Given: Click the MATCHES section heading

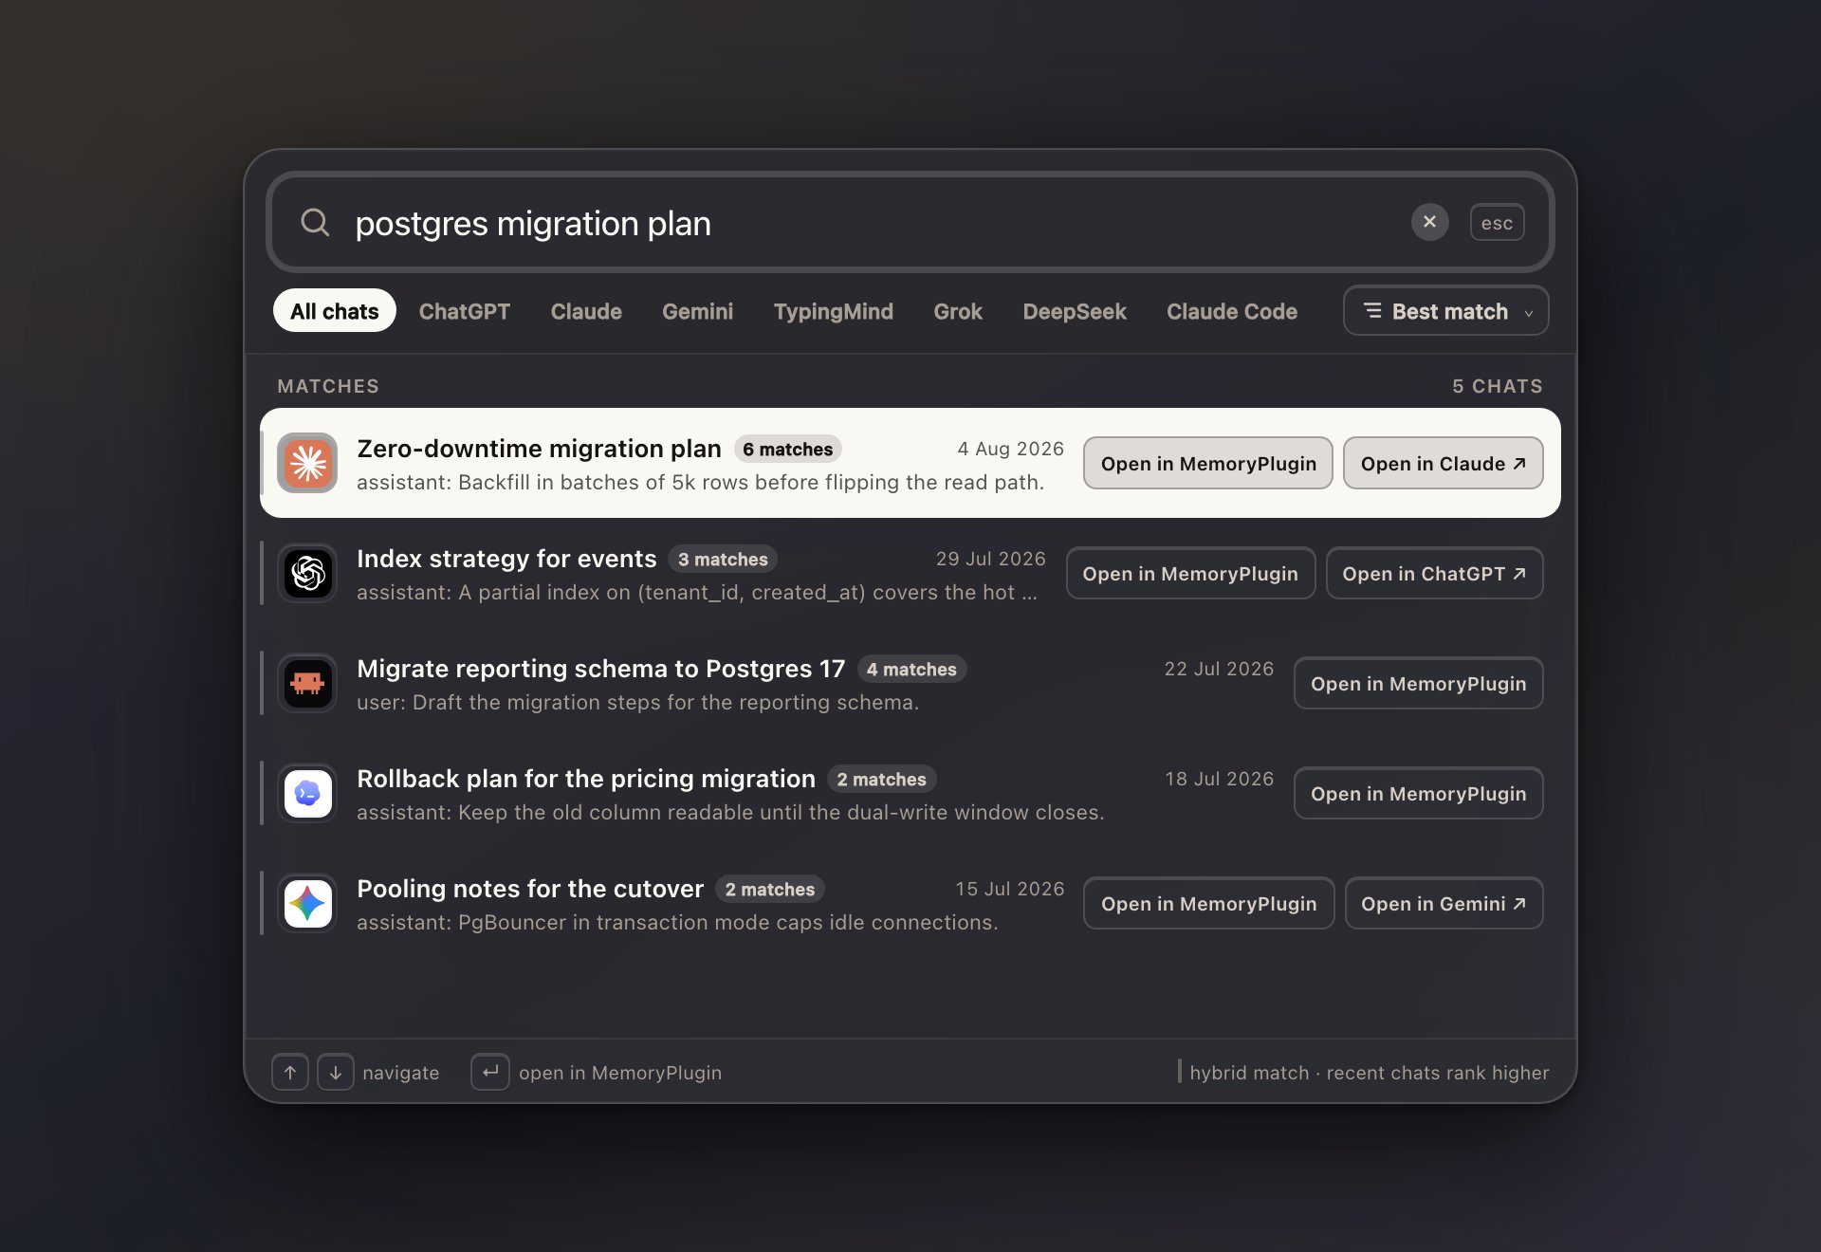Looking at the screenshot, I should point(328,386).
